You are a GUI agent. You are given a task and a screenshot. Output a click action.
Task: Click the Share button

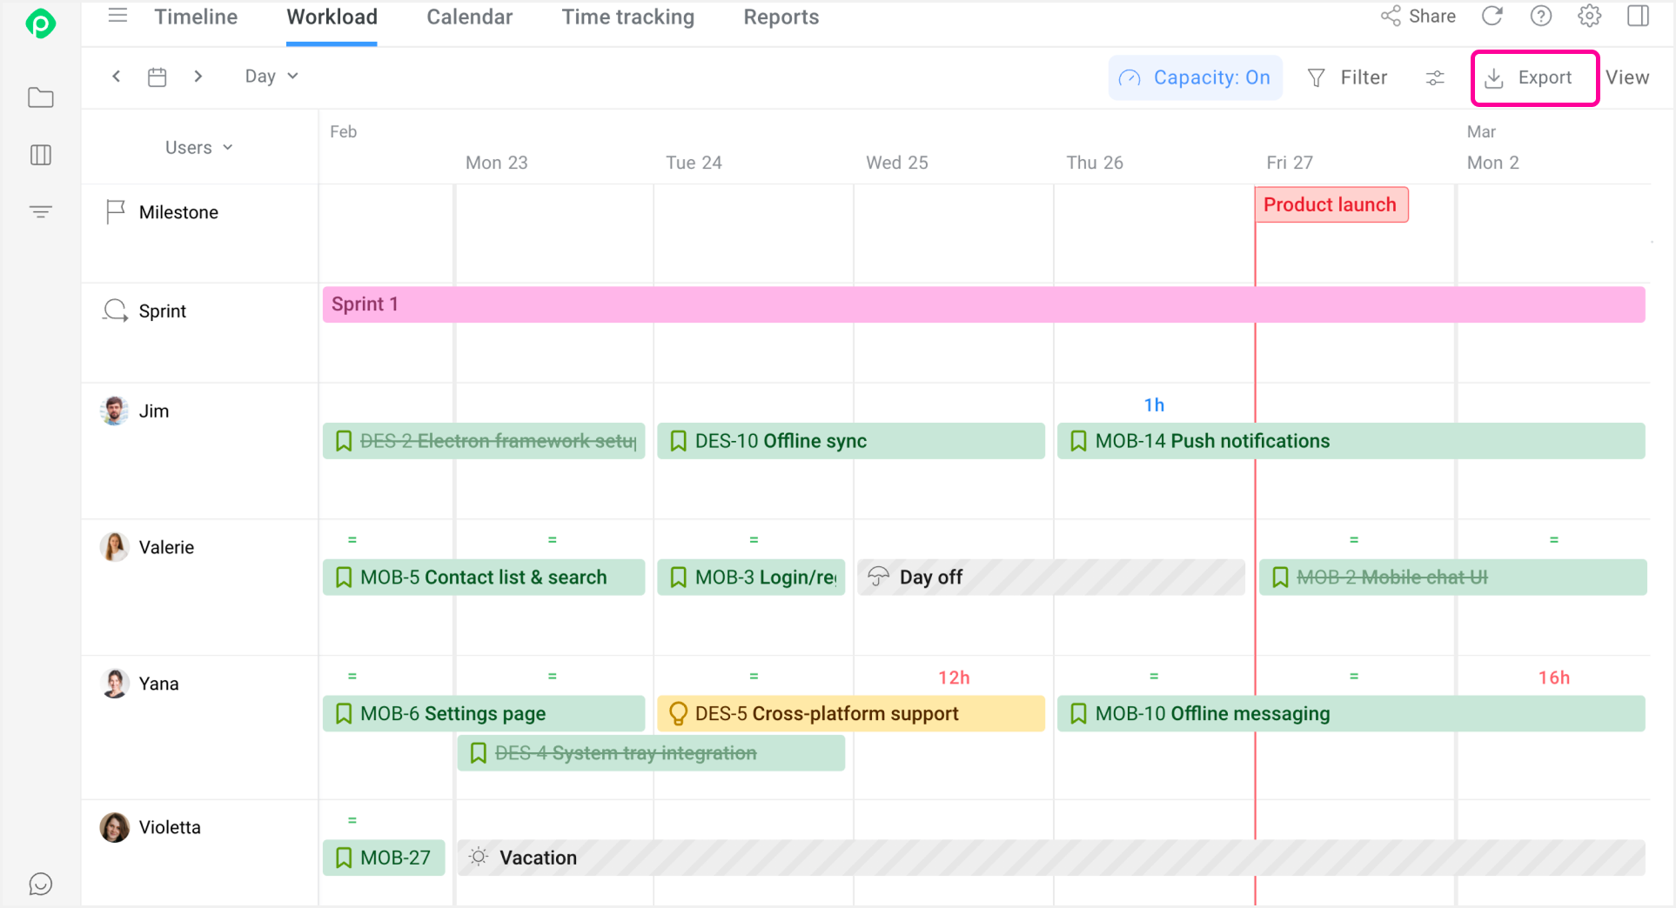tap(1418, 16)
